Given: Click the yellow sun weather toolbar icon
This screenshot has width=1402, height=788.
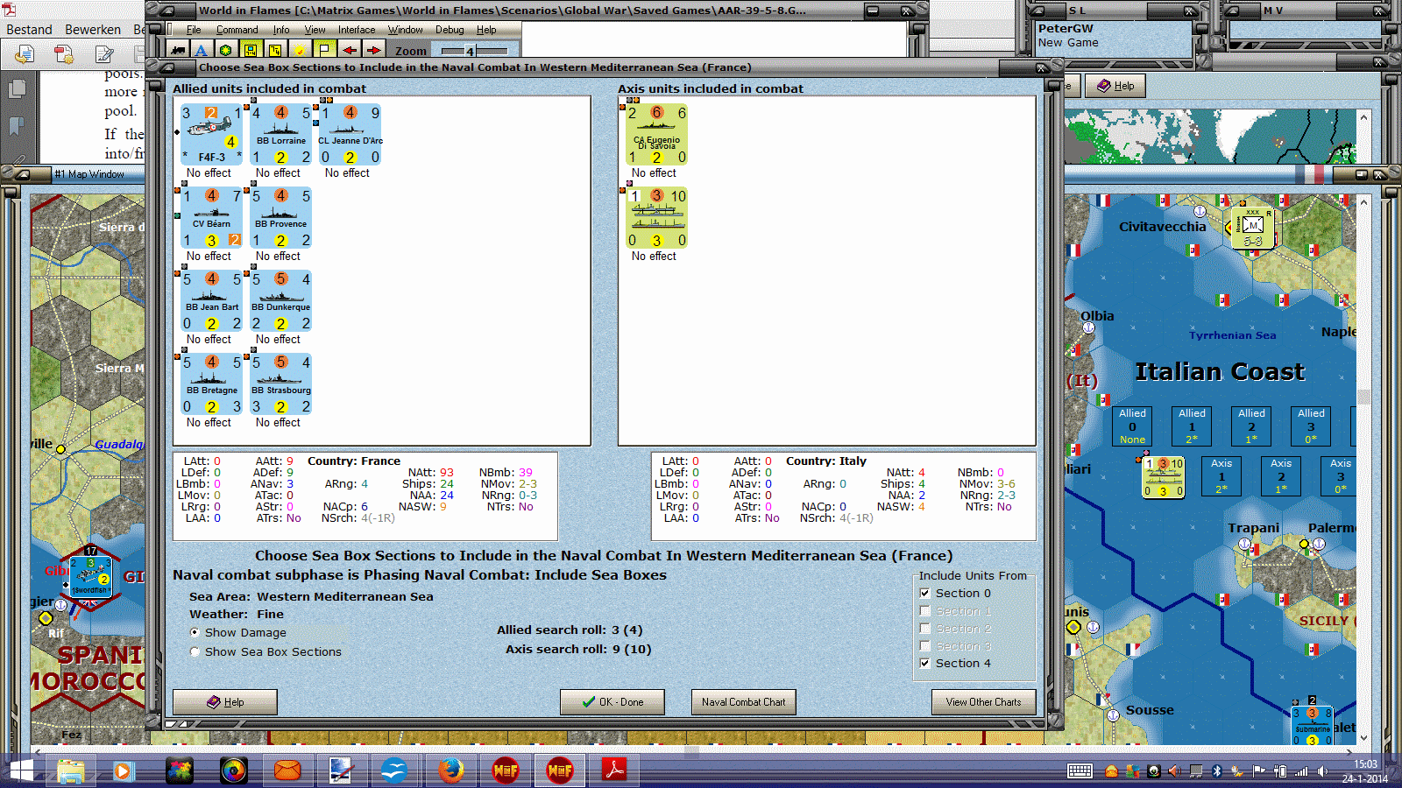Looking at the screenshot, I should click(x=300, y=50).
